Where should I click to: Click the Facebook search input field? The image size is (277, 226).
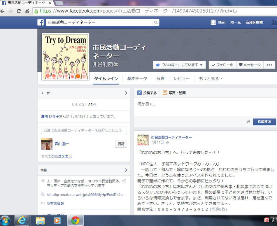(99, 22)
